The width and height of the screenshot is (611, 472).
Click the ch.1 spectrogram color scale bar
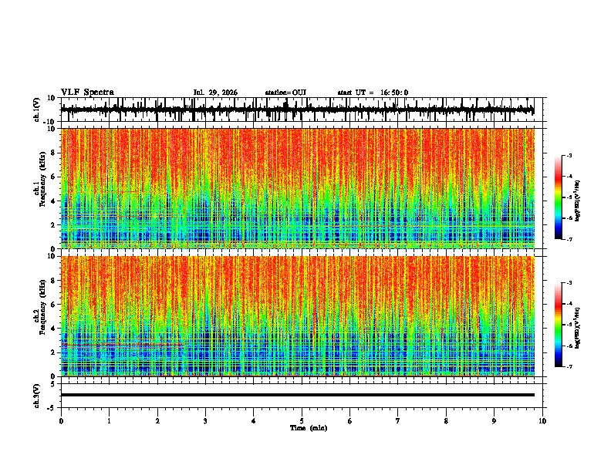558,197
